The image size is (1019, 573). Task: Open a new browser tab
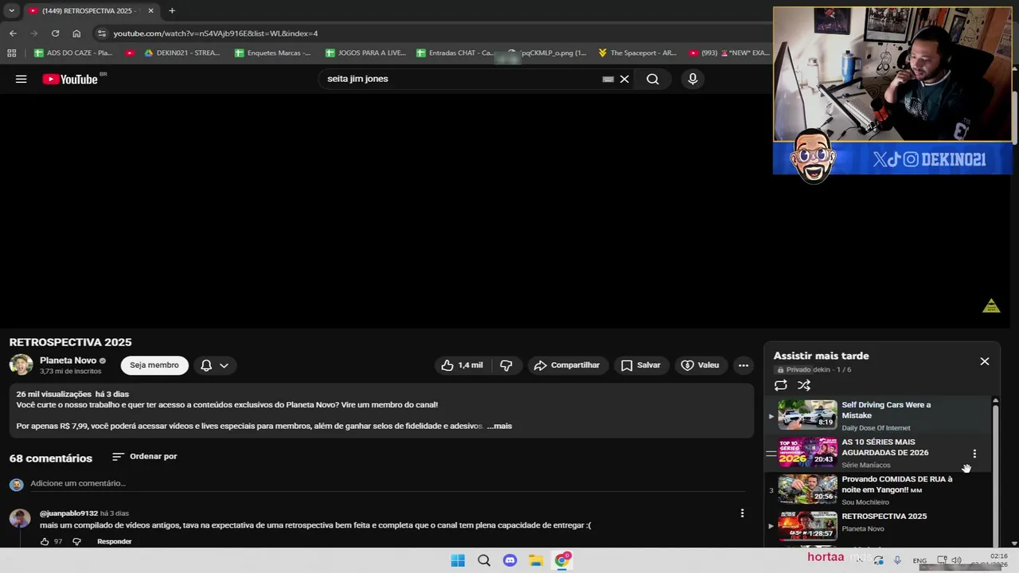pyautogui.click(x=172, y=10)
